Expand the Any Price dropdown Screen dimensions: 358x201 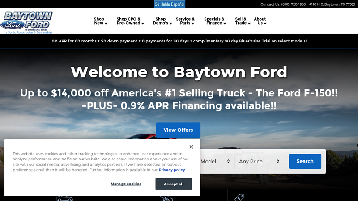coord(259,161)
